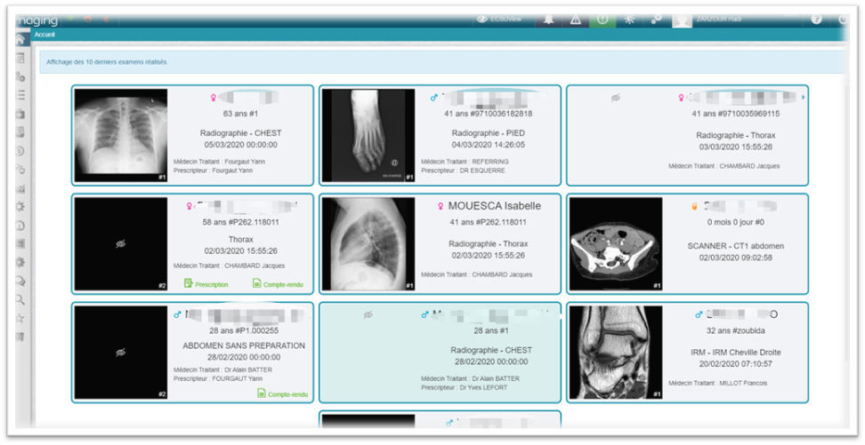Screen dimensions: 865x445
Task: Click '28 ans #P1.000255' text
Action: pos(244,330)
